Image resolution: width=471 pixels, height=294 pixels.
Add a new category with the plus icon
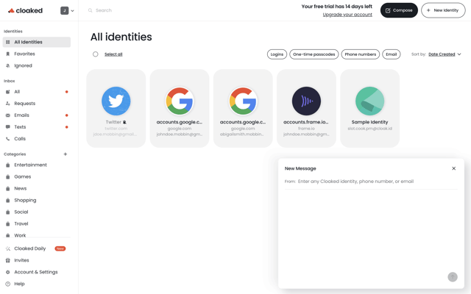click(65, 154)
